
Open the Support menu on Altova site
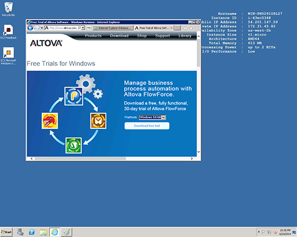162,36
